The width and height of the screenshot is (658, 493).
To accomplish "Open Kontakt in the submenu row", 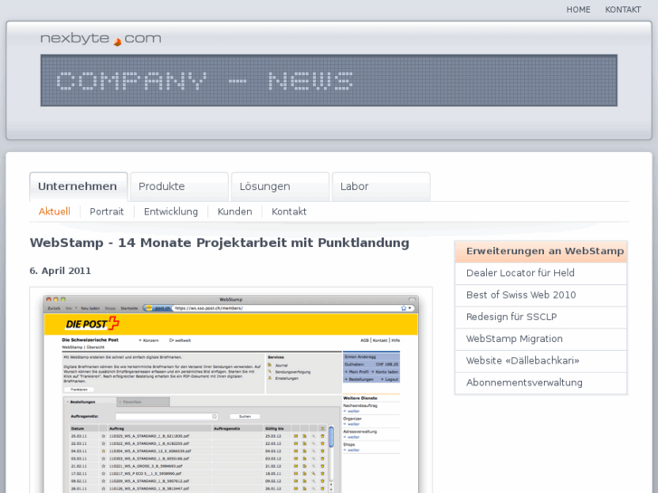I will pos(289,212).
